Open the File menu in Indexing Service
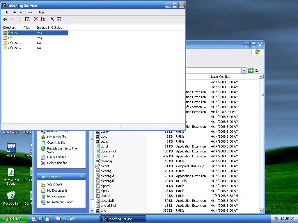 pyautogui.click(x=6, y=12)
